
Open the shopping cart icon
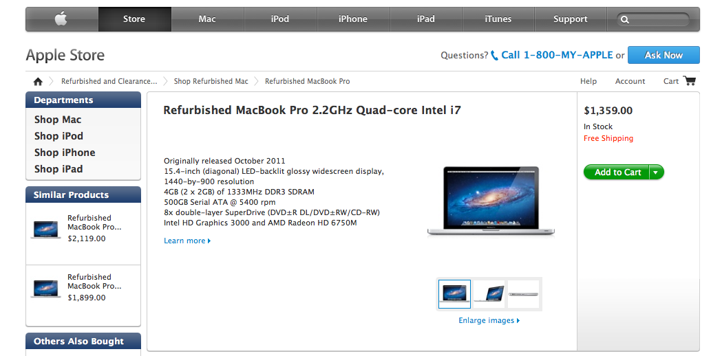[690, 80]
